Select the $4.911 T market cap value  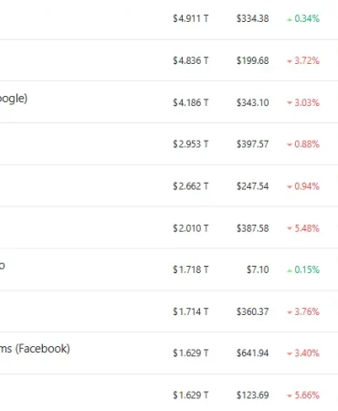pos(191,18)
